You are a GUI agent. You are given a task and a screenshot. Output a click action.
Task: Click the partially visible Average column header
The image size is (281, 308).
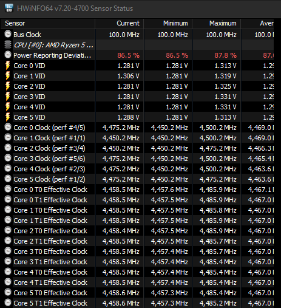pyautogui.click(x=257, y=24)
